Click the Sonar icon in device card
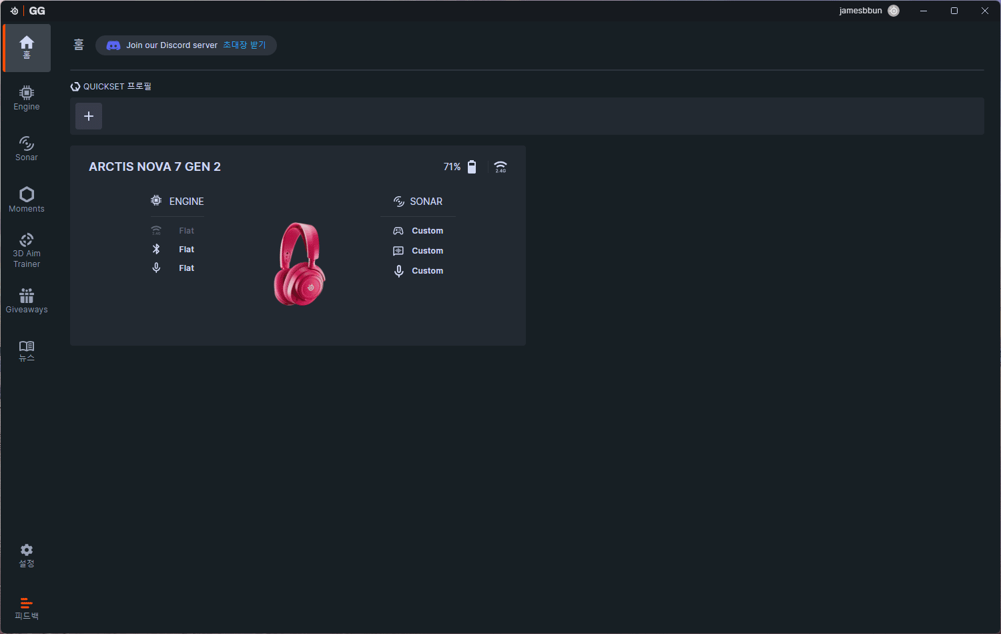 pyautogui.click(x=399, y=202)
